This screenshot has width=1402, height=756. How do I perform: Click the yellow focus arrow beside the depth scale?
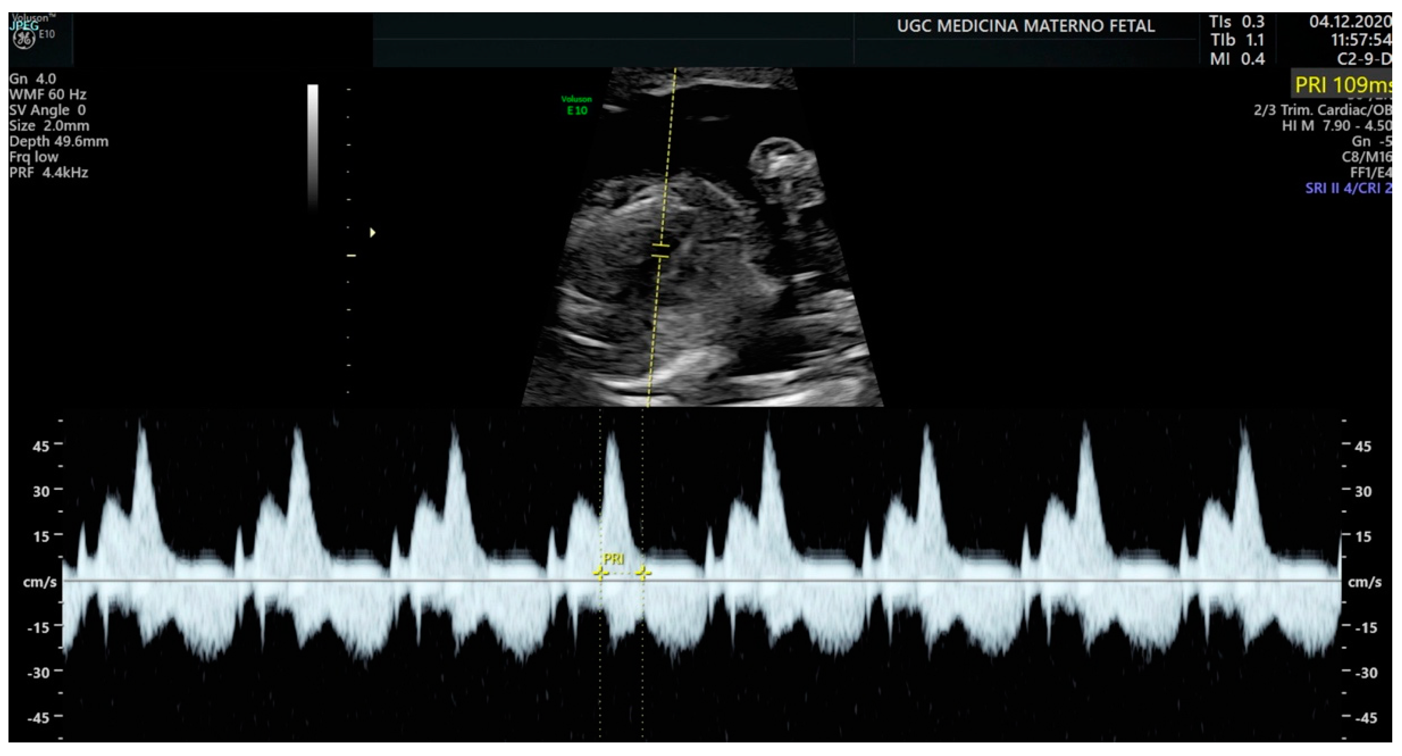[x=372, y=233]
